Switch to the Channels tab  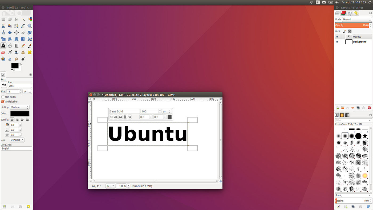343,13
